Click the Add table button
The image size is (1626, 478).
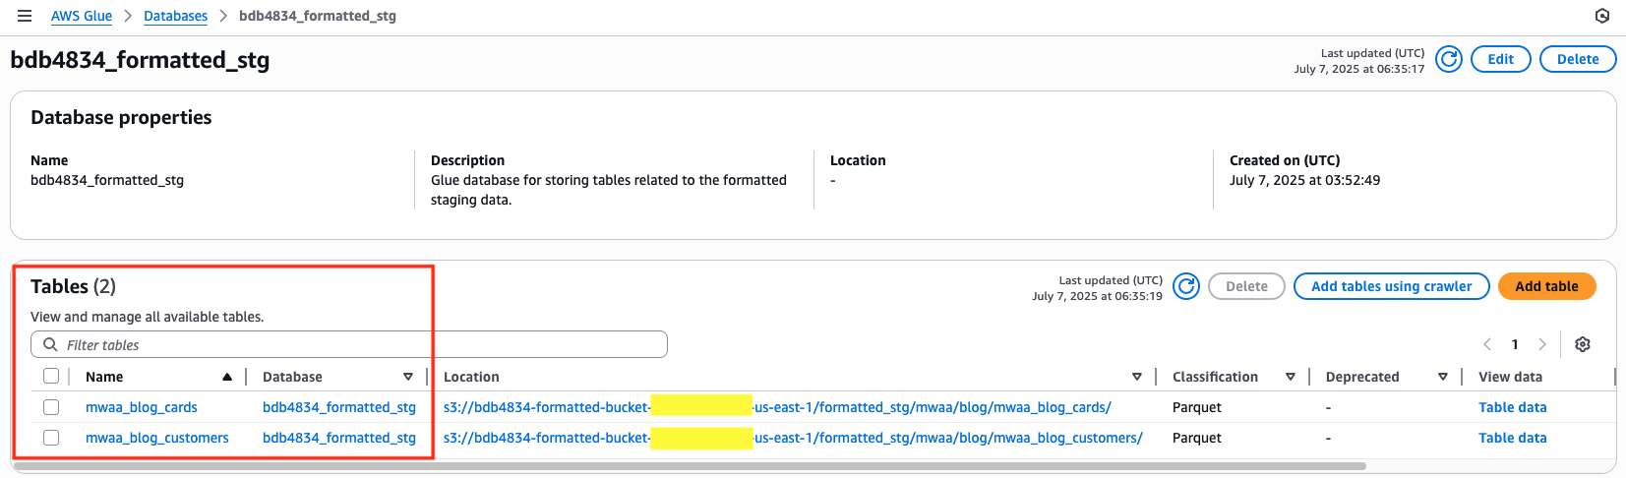[x=1546, y=286]
